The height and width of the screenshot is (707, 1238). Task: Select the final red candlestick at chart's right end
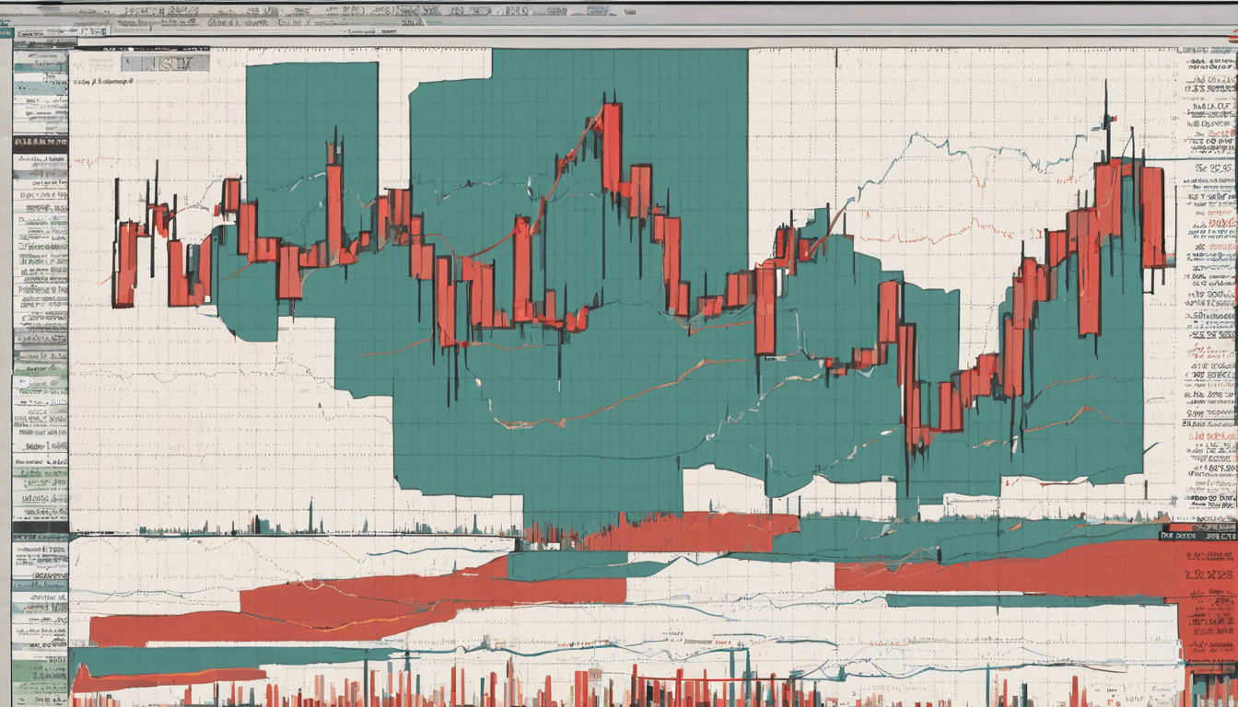pos(1152,217)
